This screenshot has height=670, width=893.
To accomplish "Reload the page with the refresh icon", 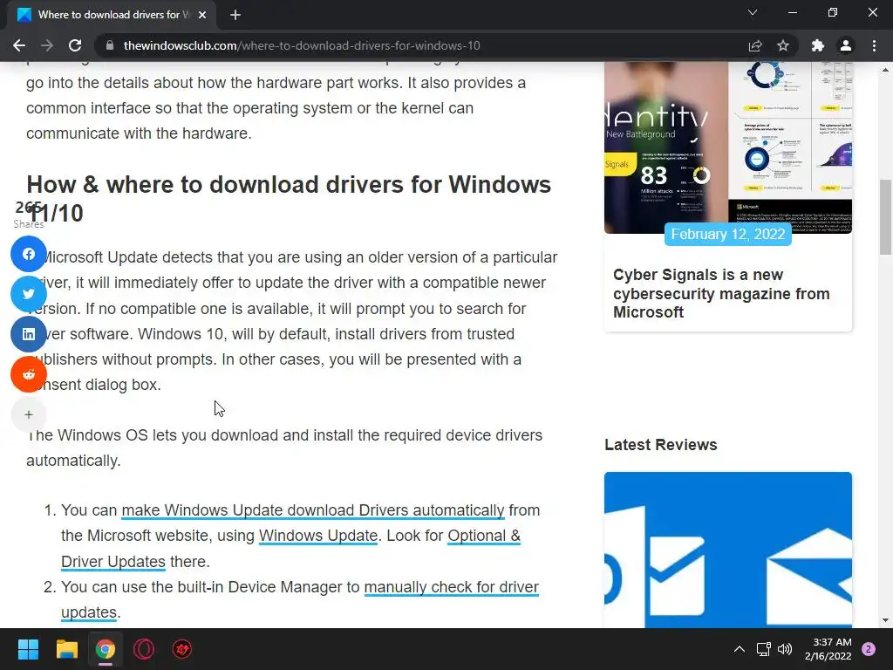I will [x=75, y=45].
